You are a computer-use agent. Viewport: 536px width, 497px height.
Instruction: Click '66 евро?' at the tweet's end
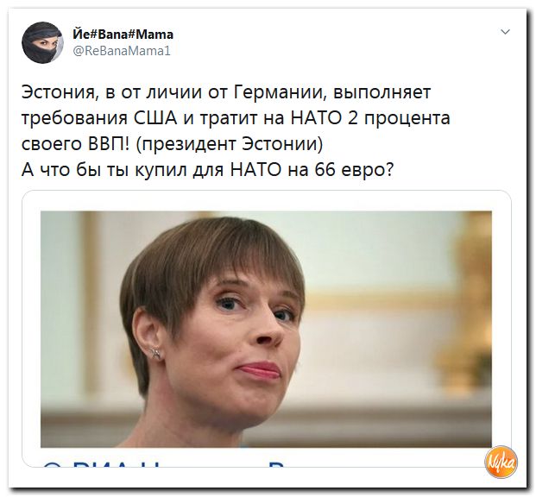[354, 169]
